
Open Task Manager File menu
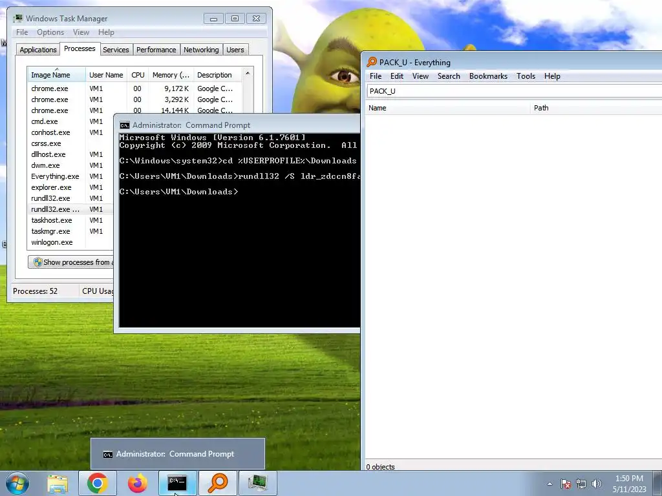[x=22, y=32]
